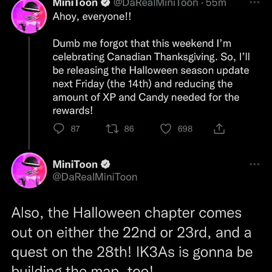Click @DaRealMiniToon handle in top tweet header
272x272 pixels.
click(155, 3)
